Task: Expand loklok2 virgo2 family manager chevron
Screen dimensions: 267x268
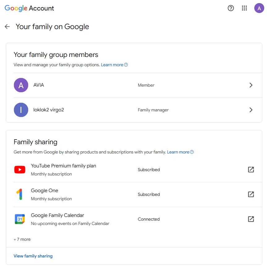Action: [x=251, y=110]
